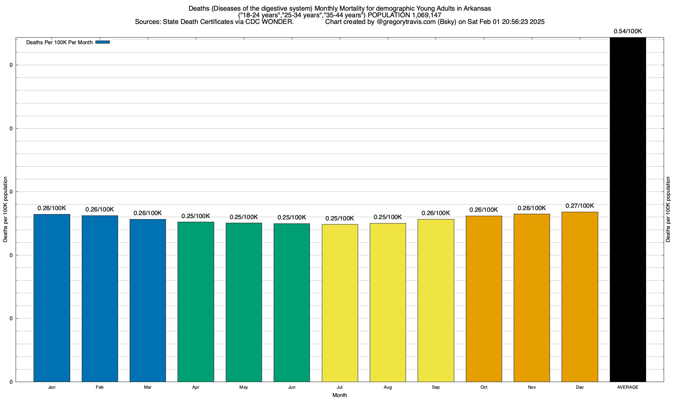Click the Sep x-axis tick label
The image size is (681, 399).
tap(436, 387)
